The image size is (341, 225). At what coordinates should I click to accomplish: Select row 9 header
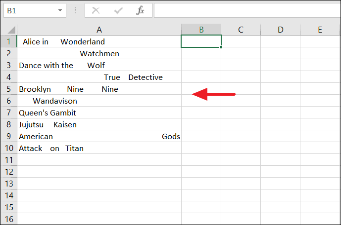pyautogui.click(x=9, y=136)
